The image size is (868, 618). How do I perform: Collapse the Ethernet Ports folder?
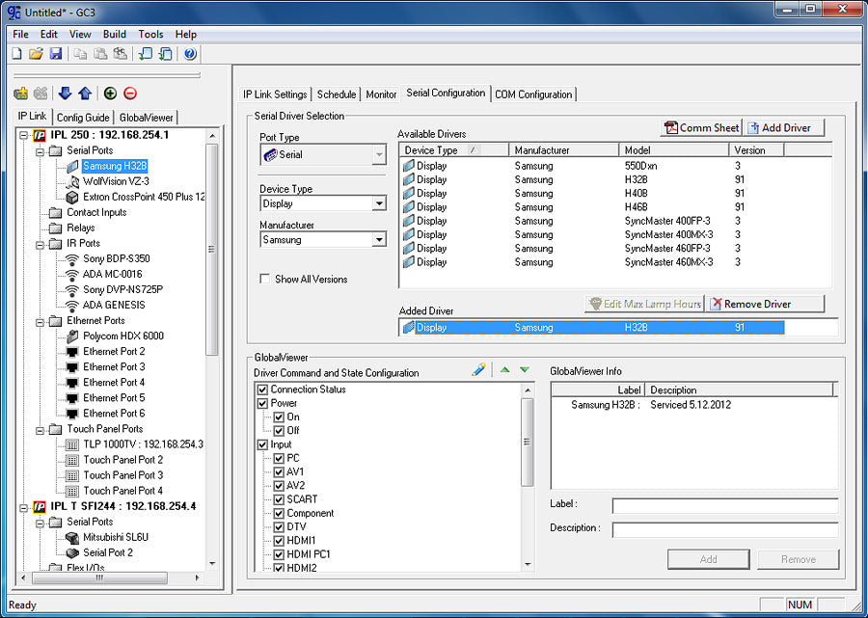pos(40,321)
